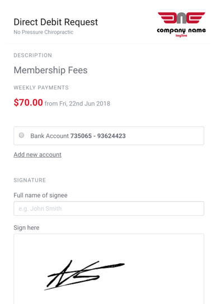Click the Bank Account label text

point(49,136)
